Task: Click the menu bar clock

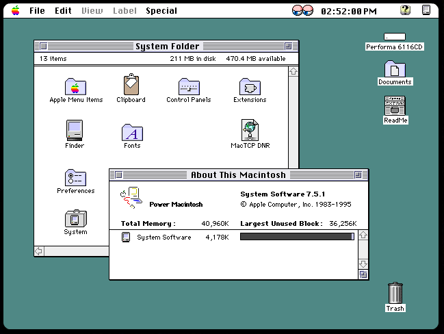Action: tap(349, 11)
